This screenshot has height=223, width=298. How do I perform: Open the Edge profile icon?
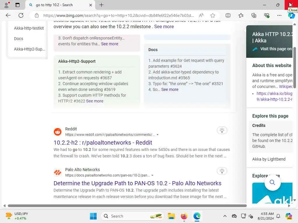click(x=7, y=5)
